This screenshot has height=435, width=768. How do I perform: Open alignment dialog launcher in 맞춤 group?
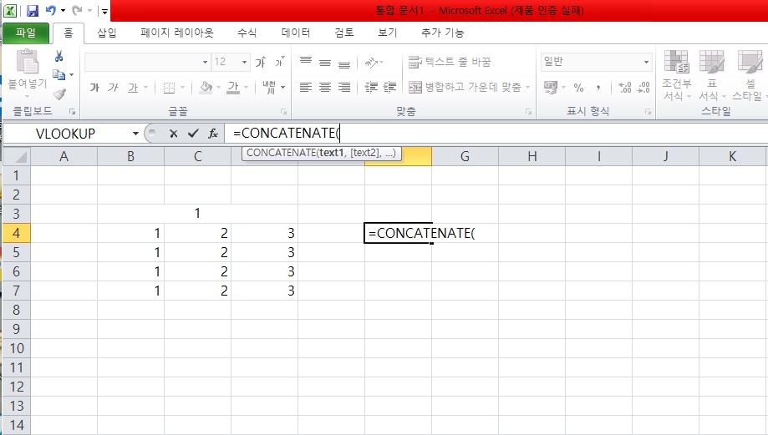pos(528,112)
